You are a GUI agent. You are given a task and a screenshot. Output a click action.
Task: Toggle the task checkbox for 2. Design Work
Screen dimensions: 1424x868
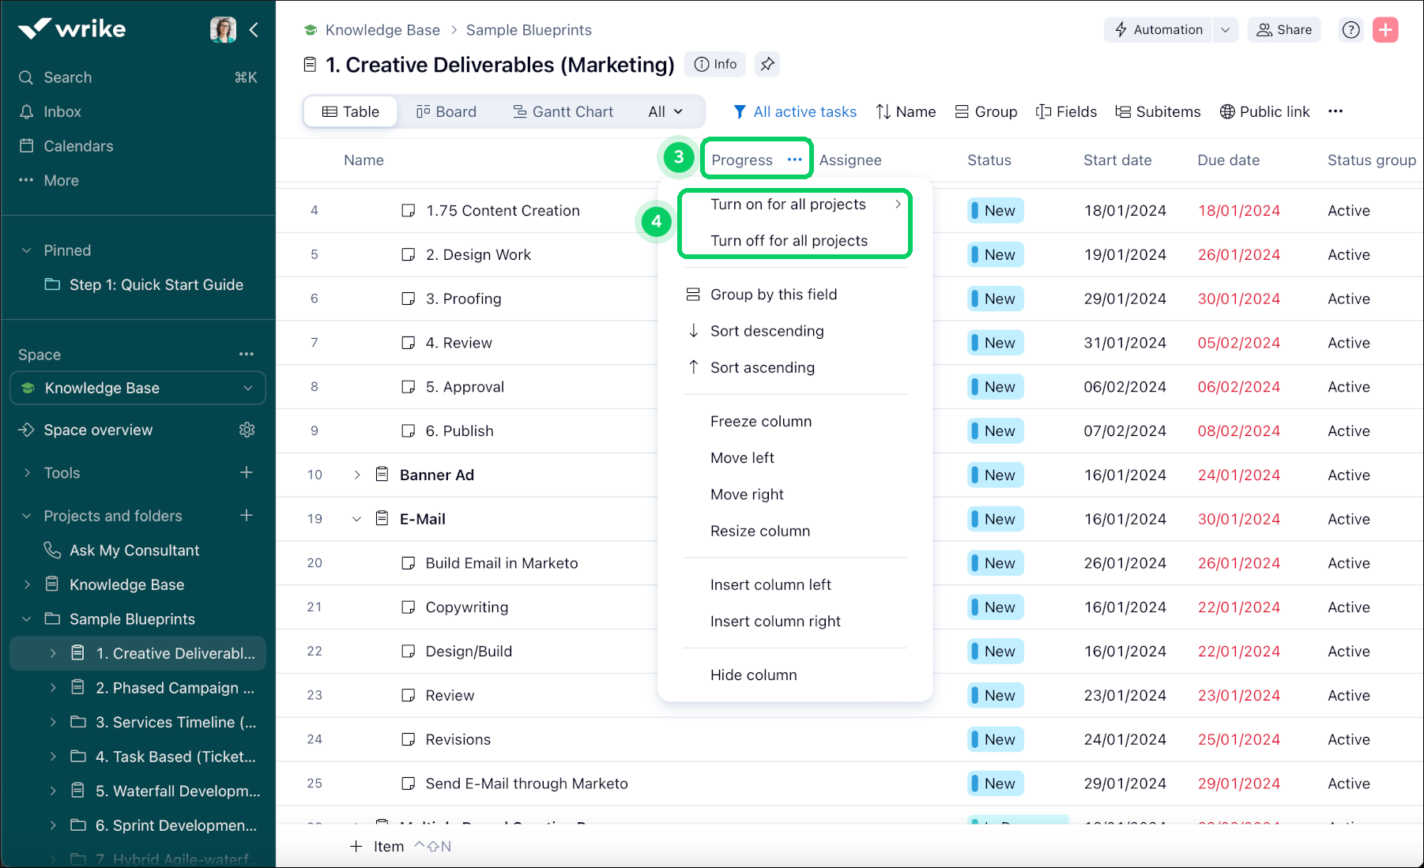409,254
